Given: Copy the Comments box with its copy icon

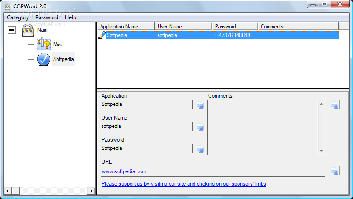Looking at the screenshot, I should point(334,105).
